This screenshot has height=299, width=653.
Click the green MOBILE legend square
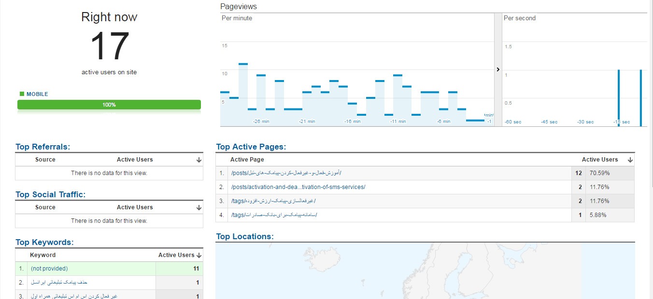click(x=22, y=94)
